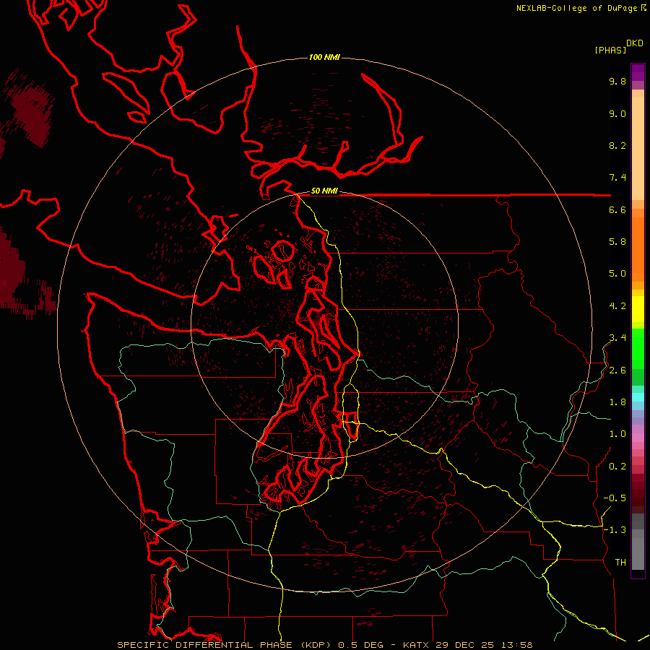
Task: Click the 7.4 legend value
Action: (617, 178)
